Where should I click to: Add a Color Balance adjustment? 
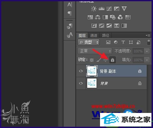[98, 17]
